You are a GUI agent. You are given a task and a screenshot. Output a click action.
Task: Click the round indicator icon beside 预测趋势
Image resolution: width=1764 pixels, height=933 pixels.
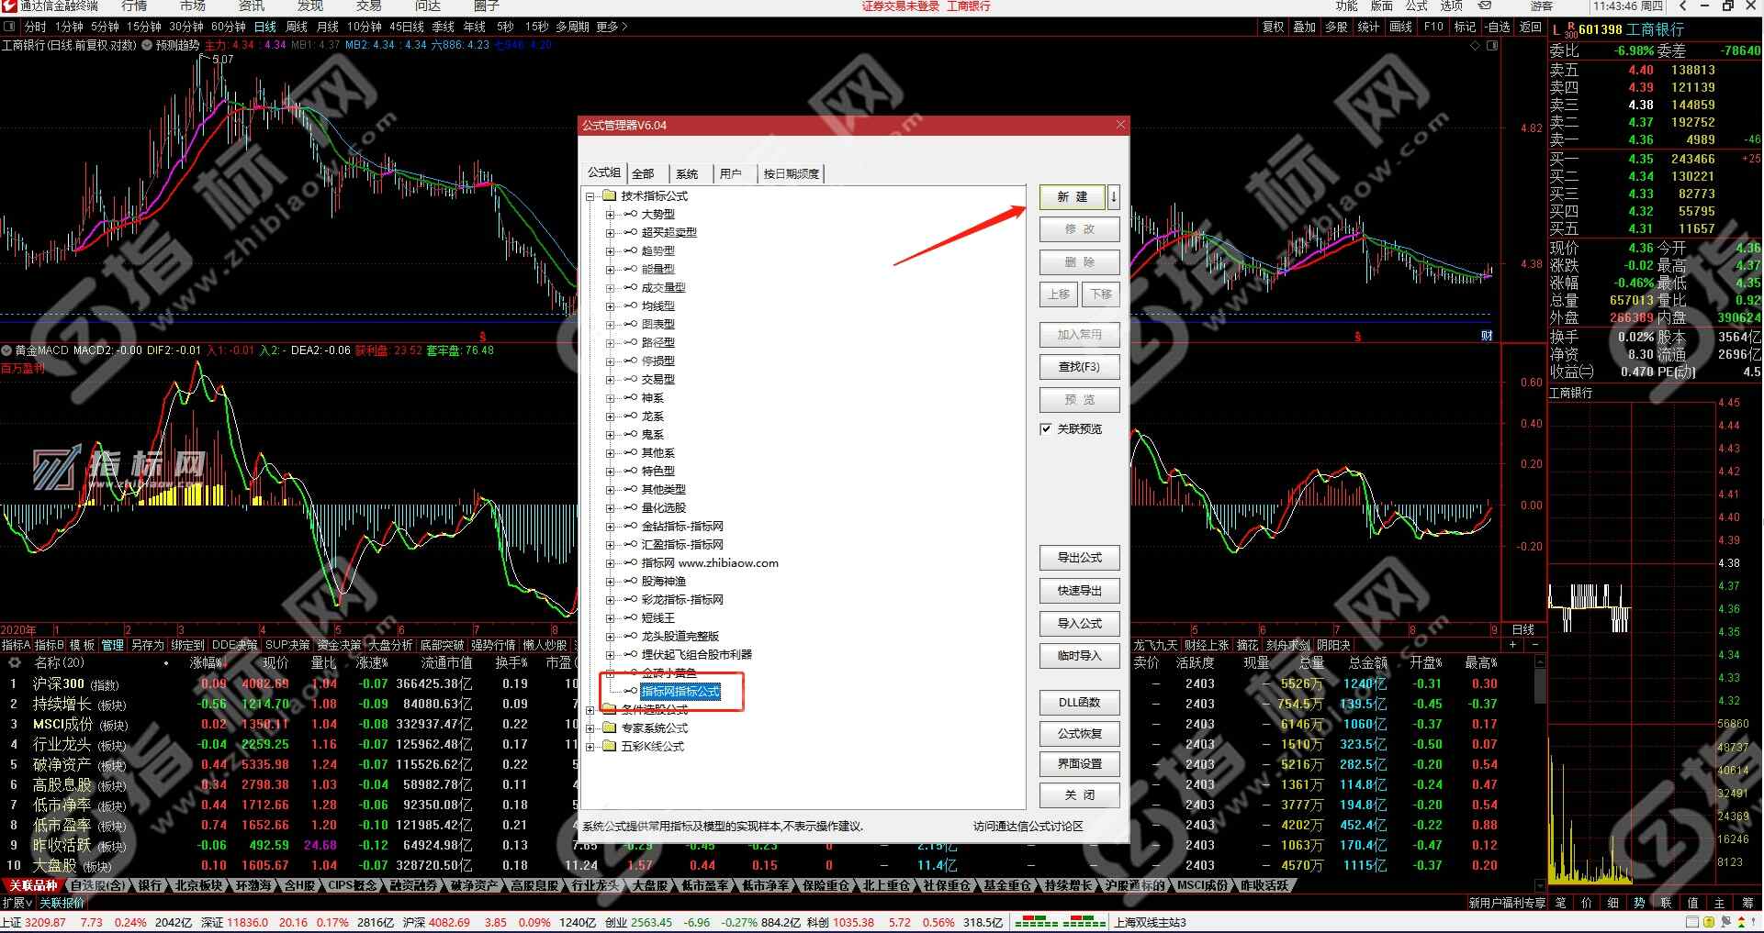tap(147, 45)
